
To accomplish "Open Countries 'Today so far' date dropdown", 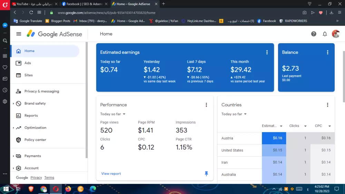I will point(234,114).
